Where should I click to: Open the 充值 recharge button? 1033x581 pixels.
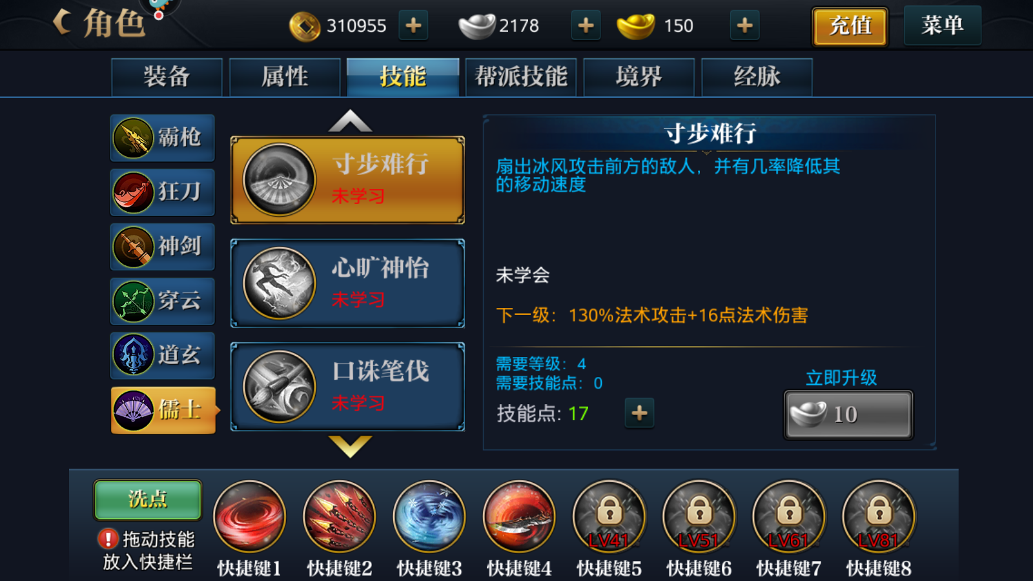[x=850, y=26]
